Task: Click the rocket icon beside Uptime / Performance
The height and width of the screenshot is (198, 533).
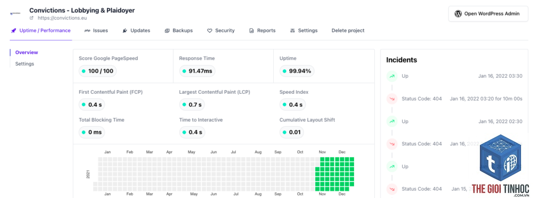Action: [x=14, y=31]
